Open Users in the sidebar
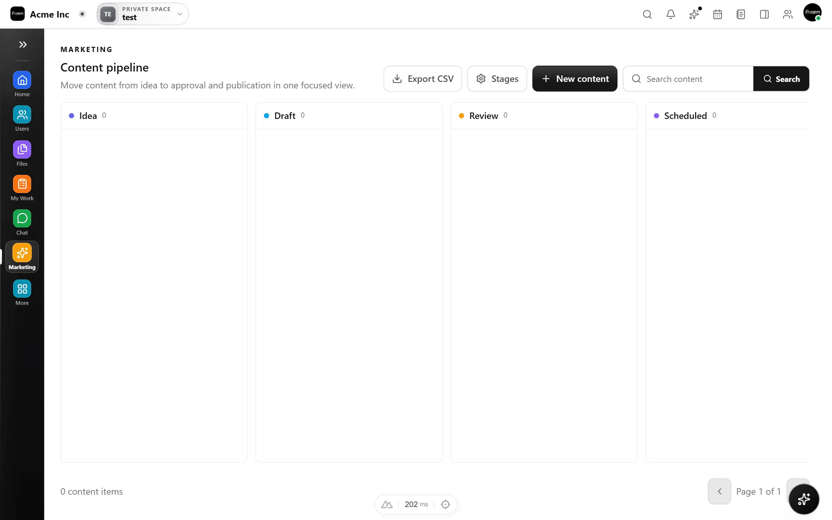 [x=22, y=119]
